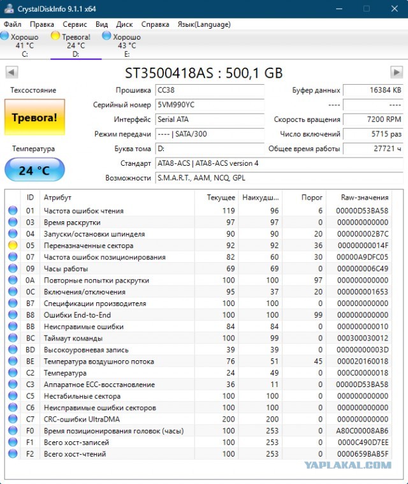Click the CrystalDiskInfo app icon in title bar
The width and height of the screenshot is (408, 484).
coord(9,9)
